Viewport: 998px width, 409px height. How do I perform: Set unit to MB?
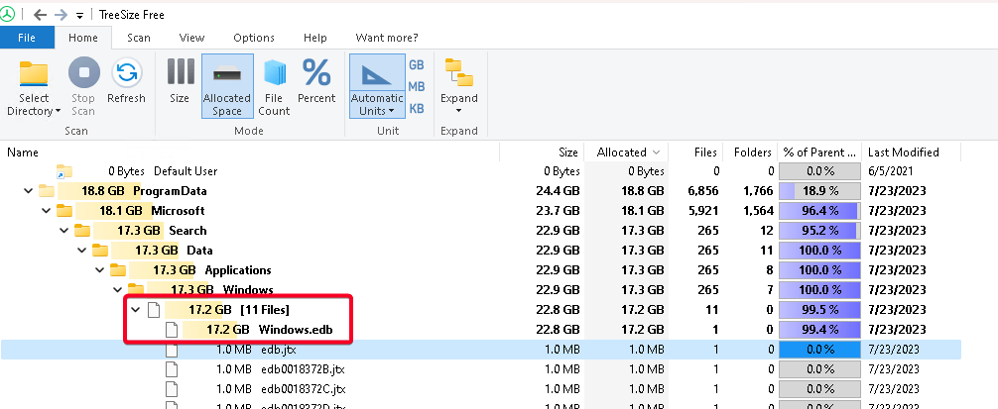click(x=417, y=87)
